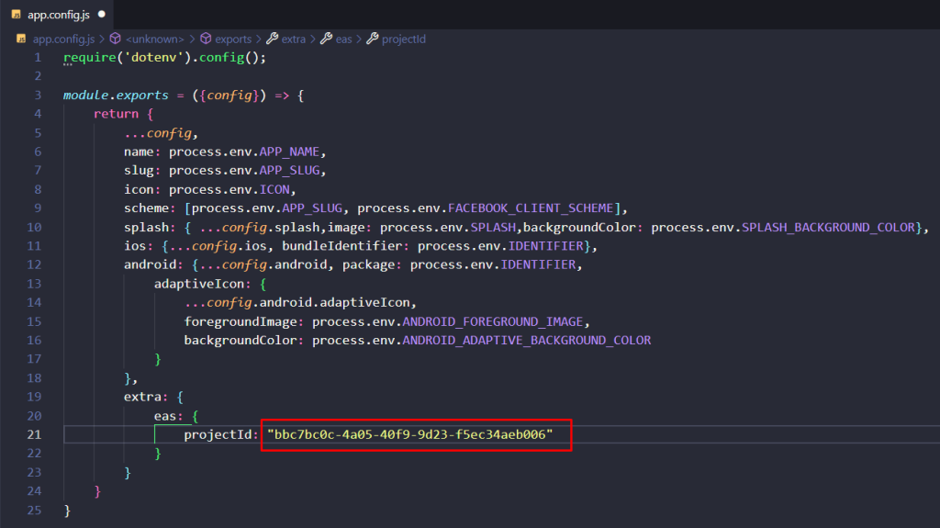Click the projectId key on line 21
This screenshot has width=940, height=528.
click(218, 434)
